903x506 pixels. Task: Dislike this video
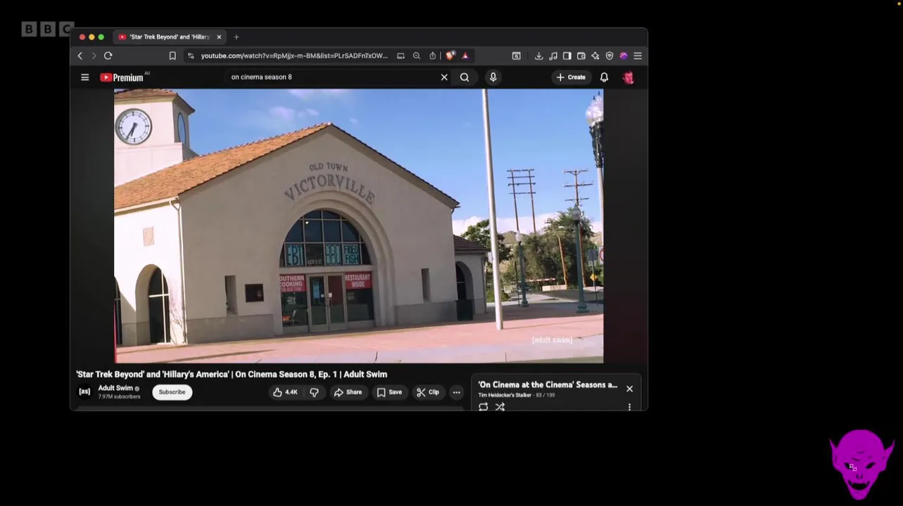click(314, 392)
